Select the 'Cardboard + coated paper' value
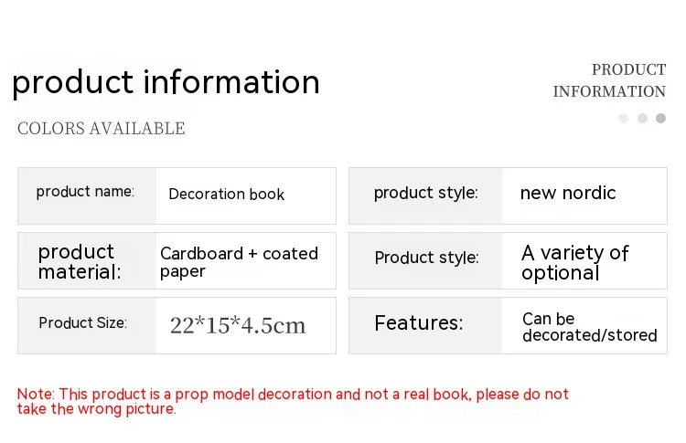 (x=239, y=262)
